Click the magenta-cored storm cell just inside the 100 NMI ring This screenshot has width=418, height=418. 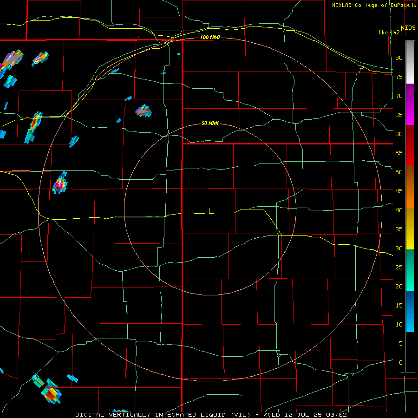tap(60, 183)
